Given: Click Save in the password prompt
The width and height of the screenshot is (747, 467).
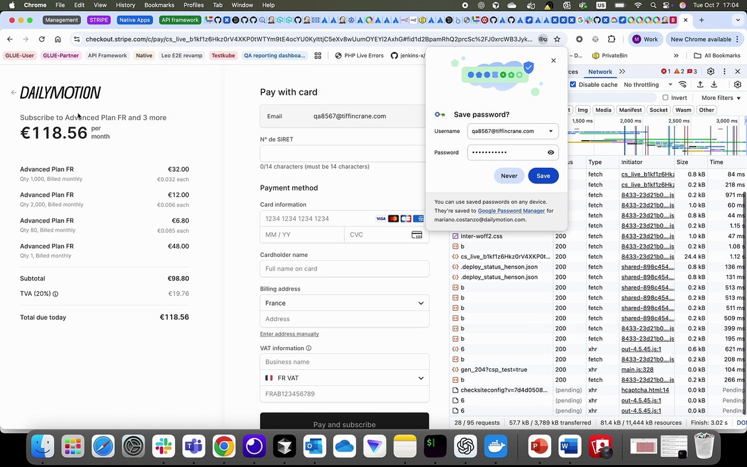Looking at the screenshot, I should coord(543,176).
